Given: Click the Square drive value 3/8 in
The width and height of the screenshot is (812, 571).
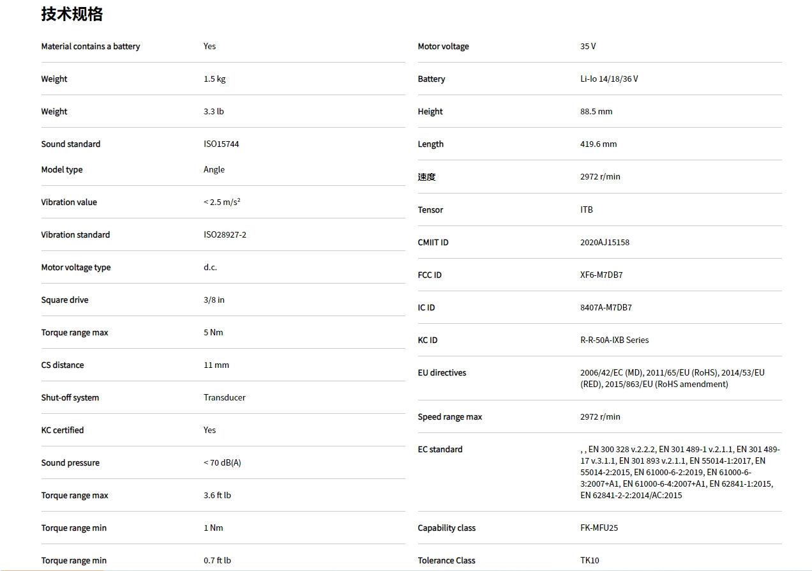Looking at the screenshot, I should click(x=214, y=300).
